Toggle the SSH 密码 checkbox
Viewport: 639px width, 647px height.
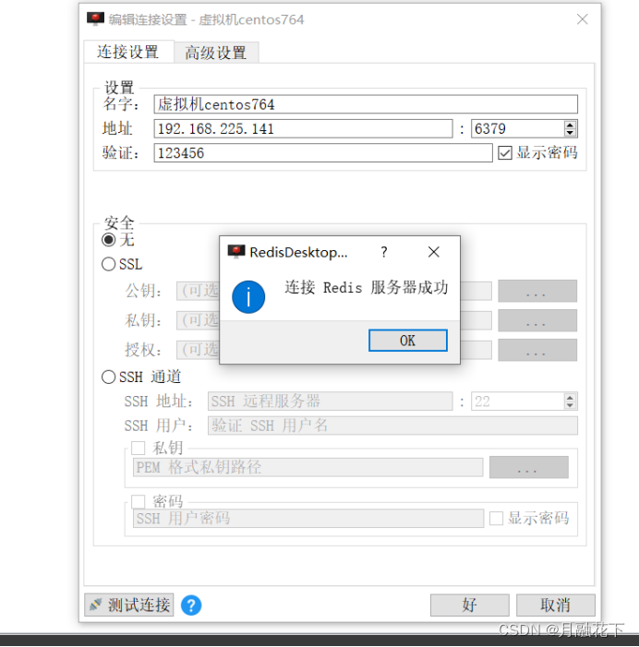pos(138,502)
